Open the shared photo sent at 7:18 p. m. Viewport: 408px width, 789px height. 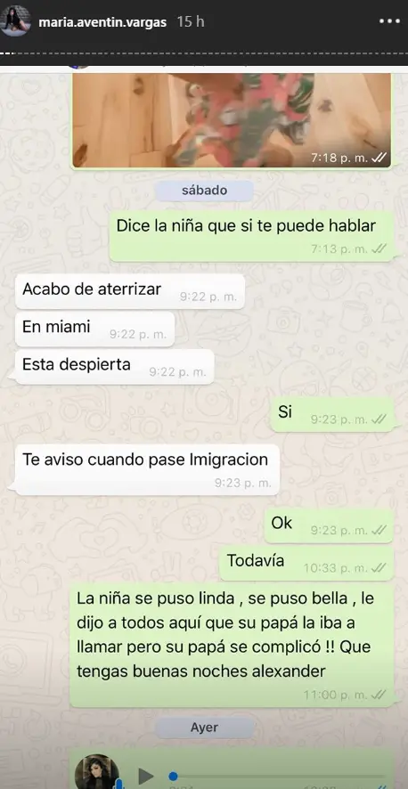point(232,119)
